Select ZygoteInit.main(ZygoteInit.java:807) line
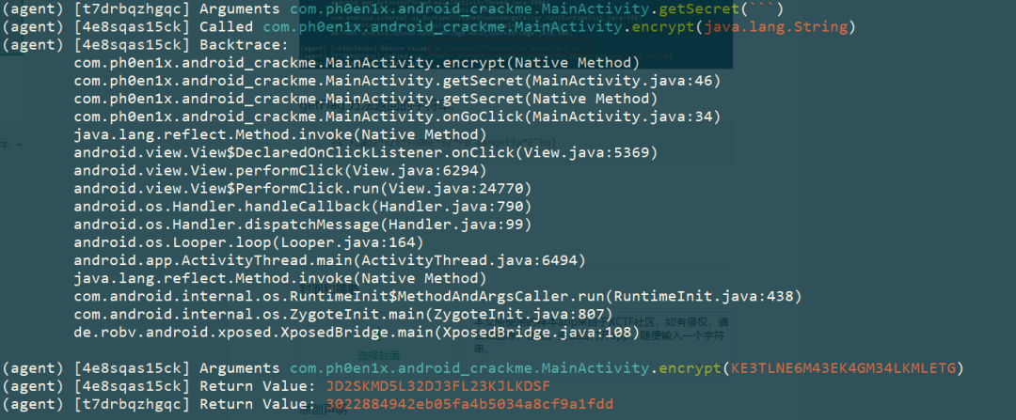The image size is (1016, 420). pos(343,314)
